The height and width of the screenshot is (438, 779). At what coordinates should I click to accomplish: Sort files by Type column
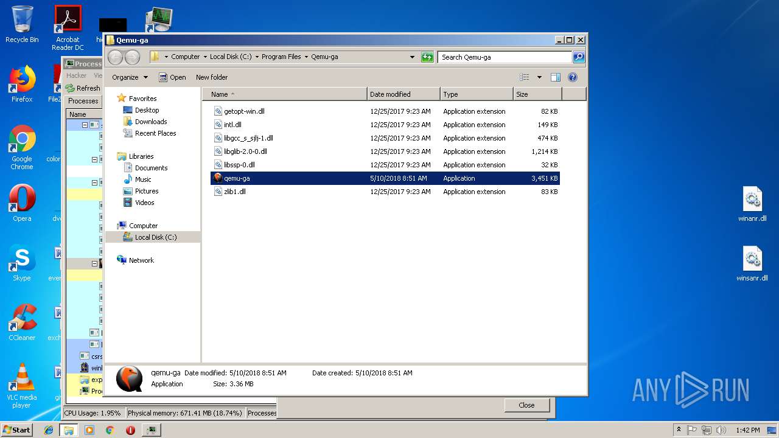[477, 94]
